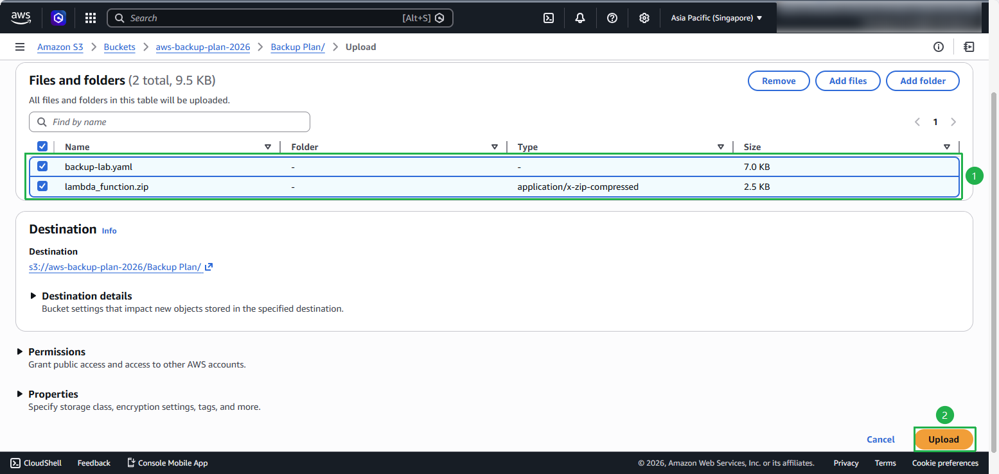Open CloudShell from the footer bar
This screenshot has height=474, width=999.
coord(36,463)
